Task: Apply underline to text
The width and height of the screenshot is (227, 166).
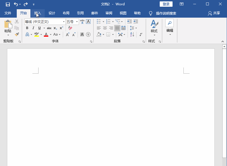Action: coord(39,28)
